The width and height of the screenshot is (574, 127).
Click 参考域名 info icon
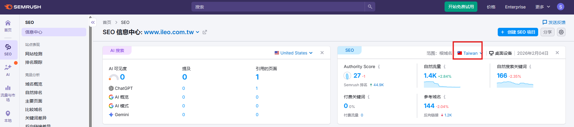point(445,97)
